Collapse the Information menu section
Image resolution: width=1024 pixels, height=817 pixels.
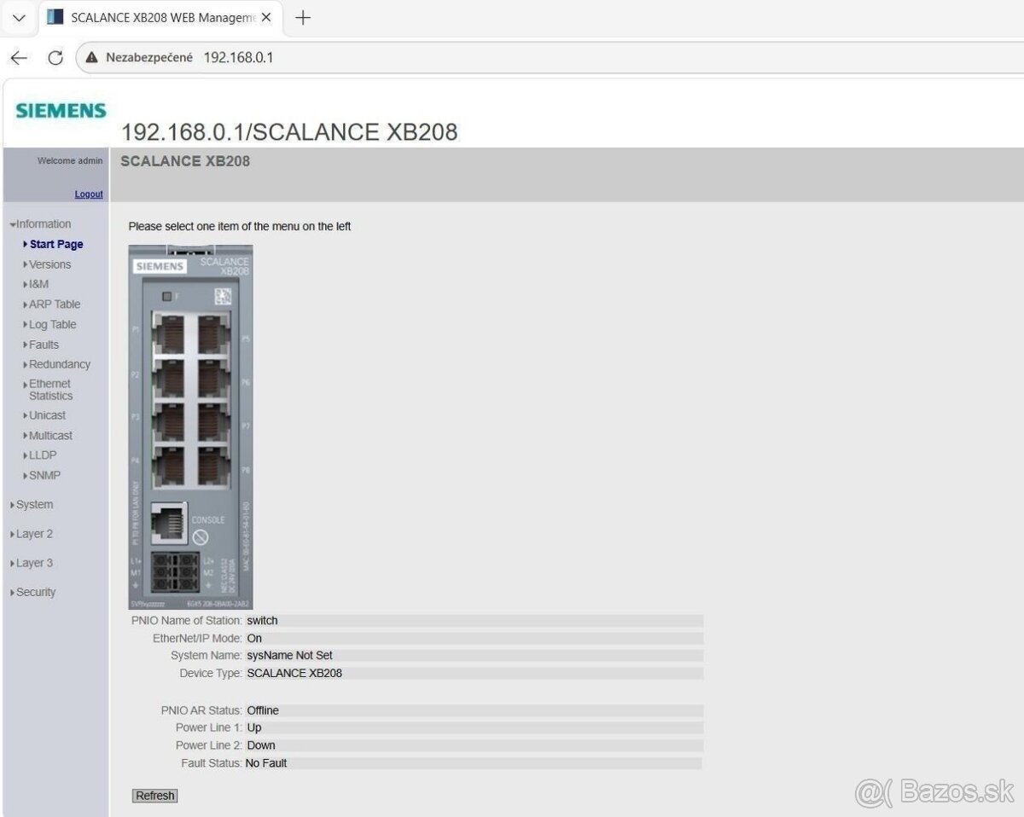(x=40, y=224)
